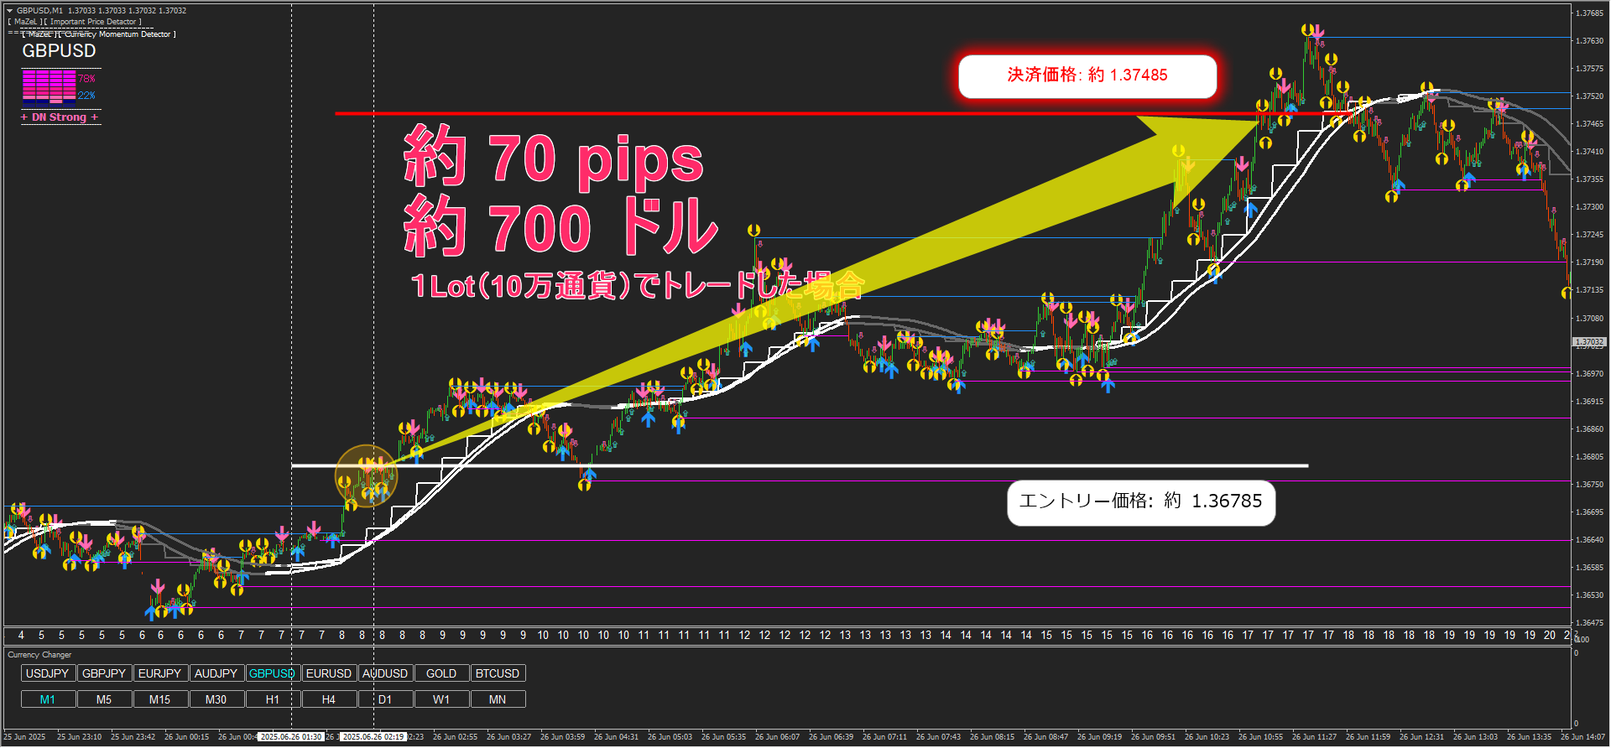This screenshot has height=748, width=1611.
Task: Change symbol to EURUSD
Action: [x=328, y=673]
